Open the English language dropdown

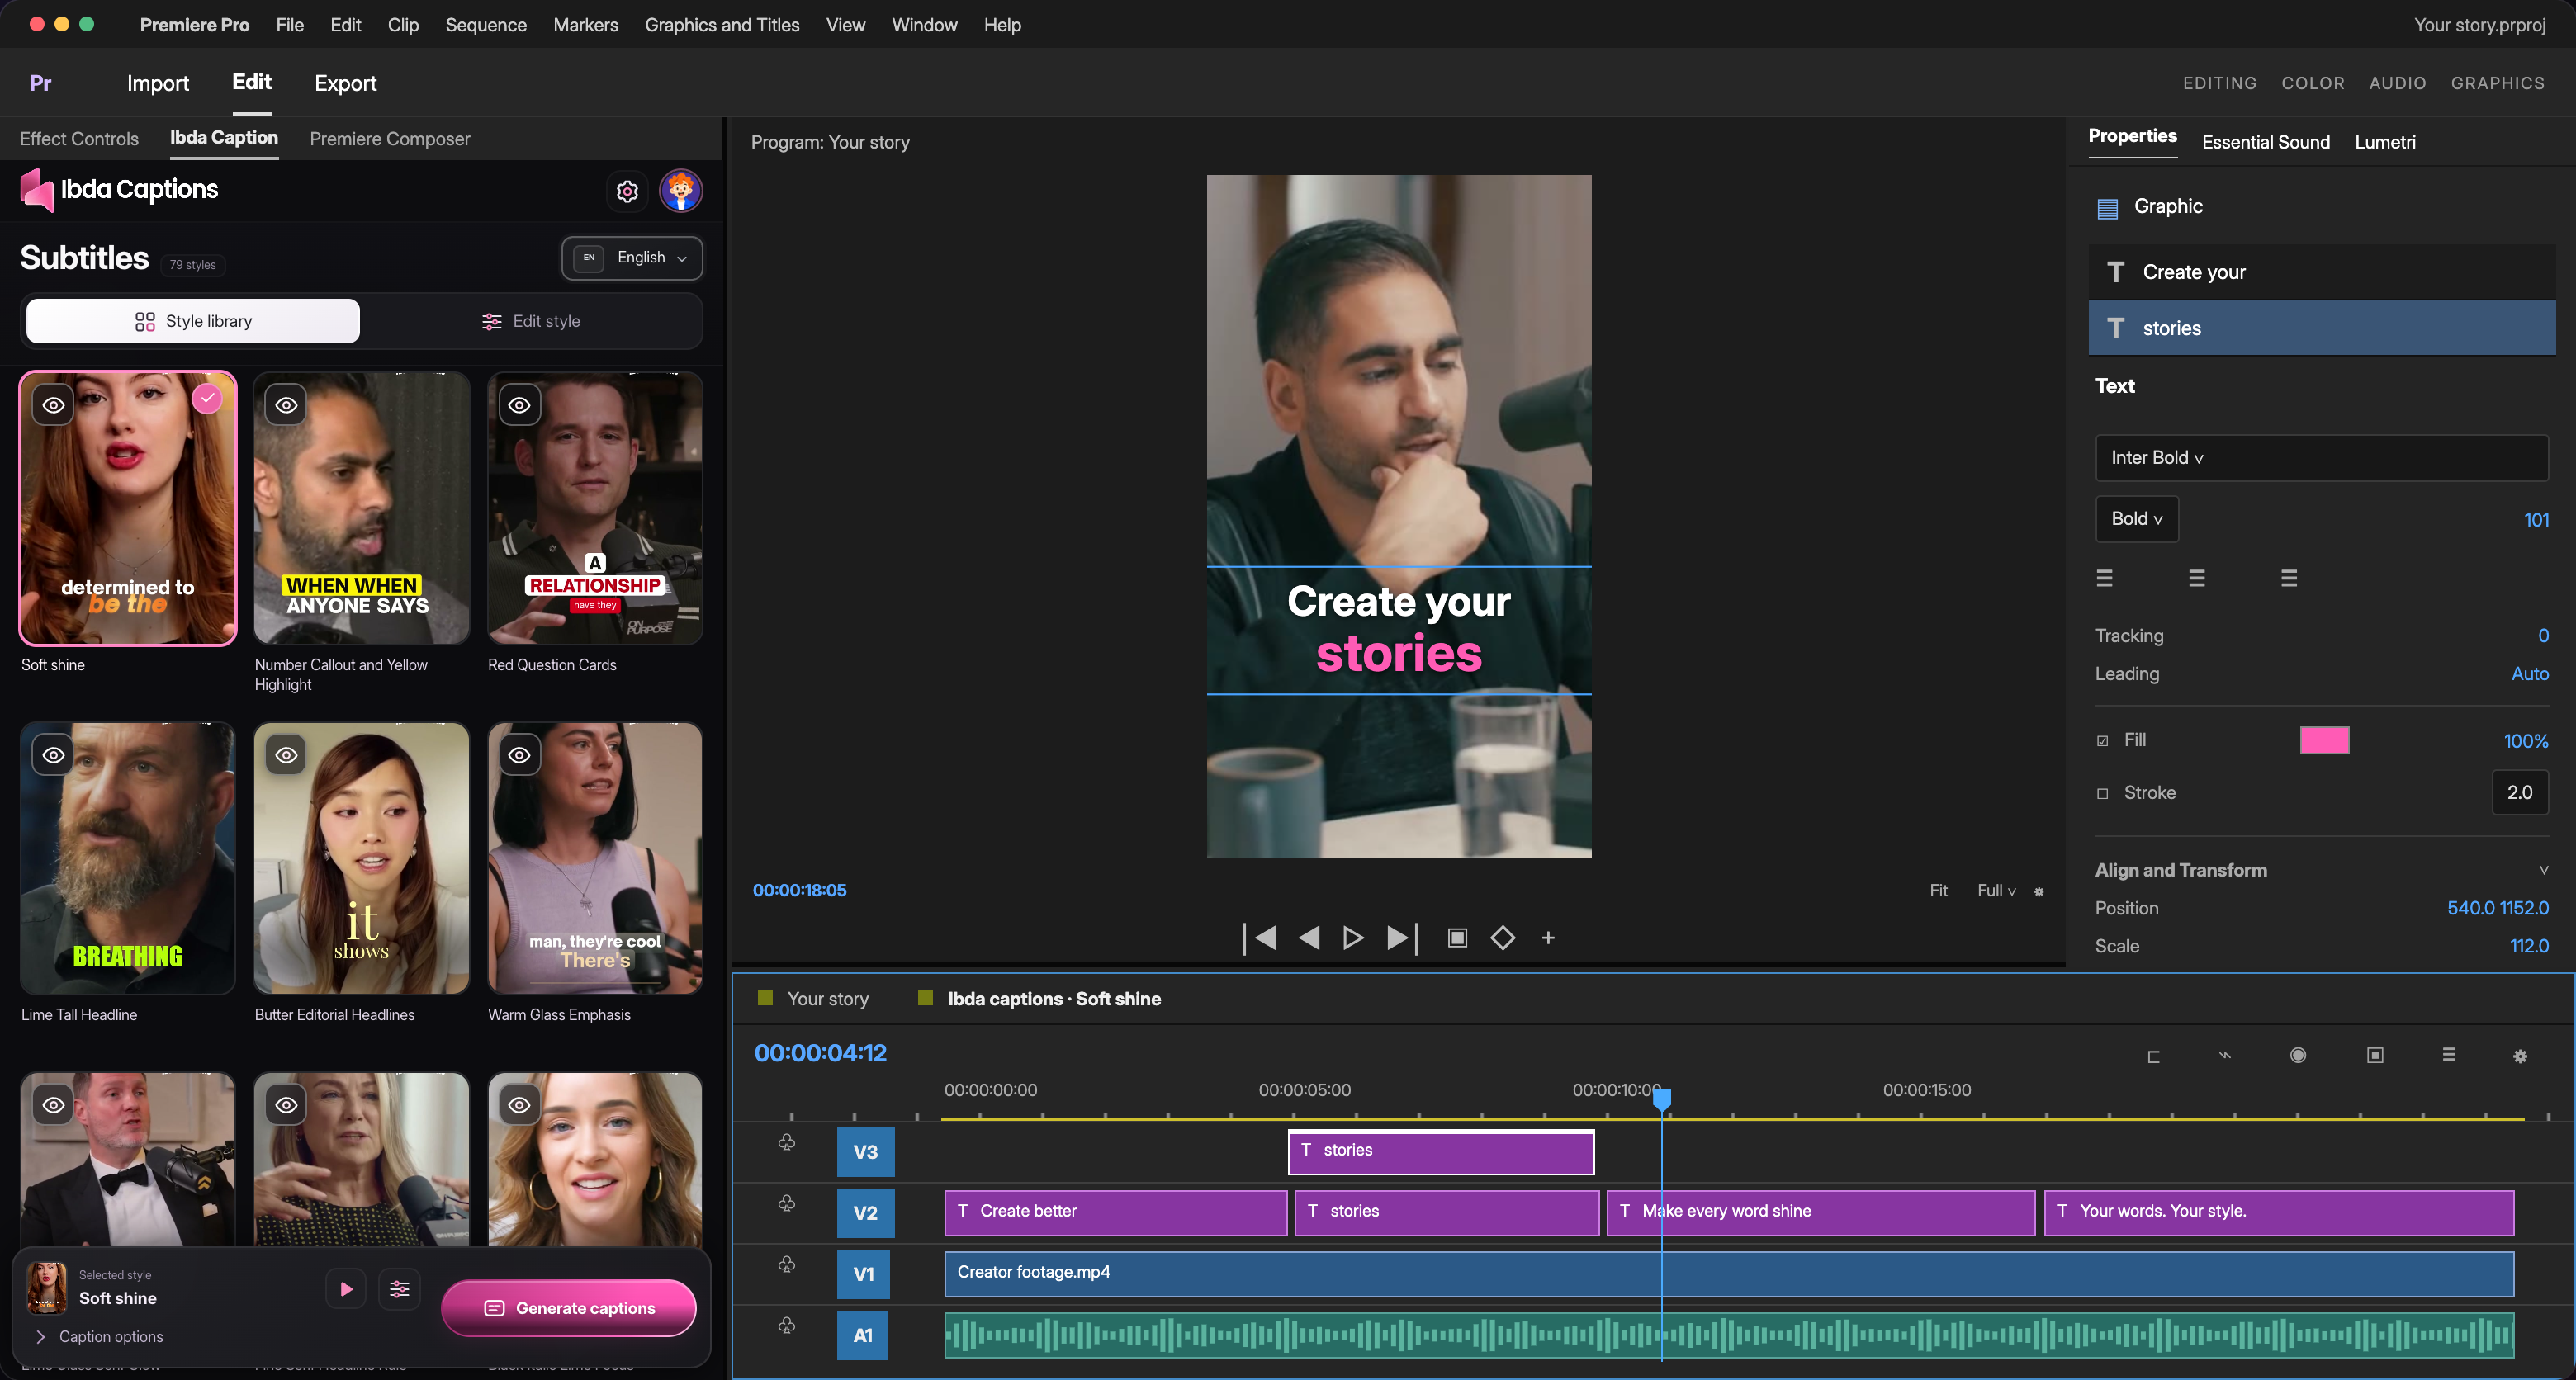(x=632, y=258)
